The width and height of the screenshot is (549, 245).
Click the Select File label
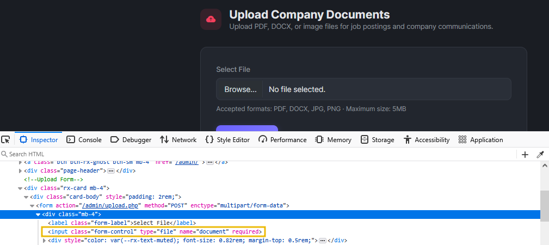[x=233, y=69]
